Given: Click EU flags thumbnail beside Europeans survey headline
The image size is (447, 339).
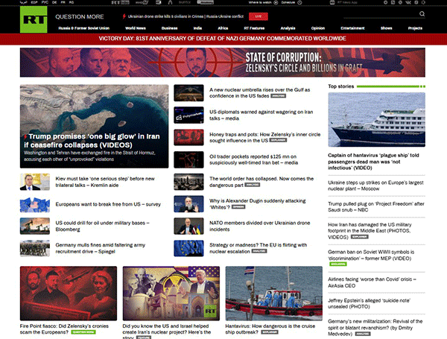Looking at the screenshot, I should [35, 204].
